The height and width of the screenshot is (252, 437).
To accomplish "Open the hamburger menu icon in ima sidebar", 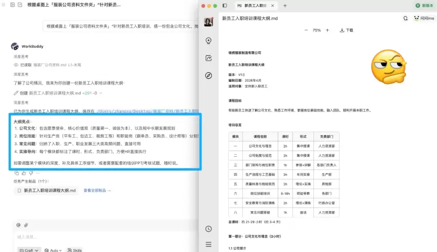I will tap(208, 244).
